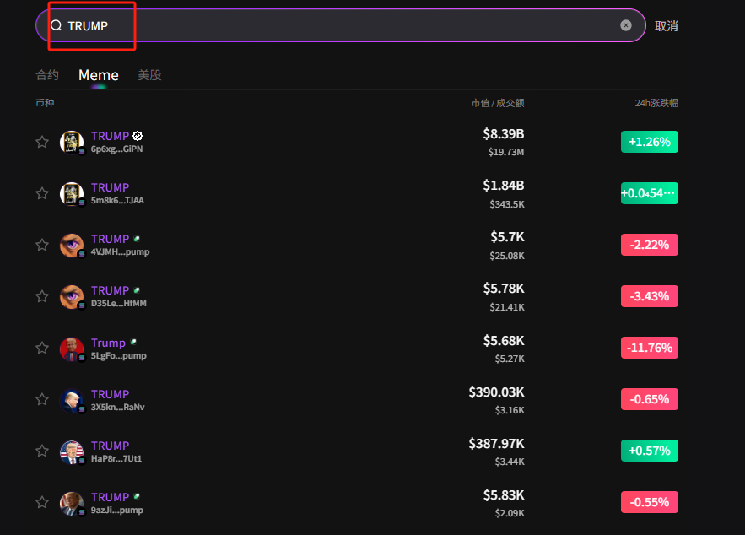Click pump pill icon beside 4VJMH...pump TRUMP
This screenshot has height=535, width=745.
coord(137,239)
